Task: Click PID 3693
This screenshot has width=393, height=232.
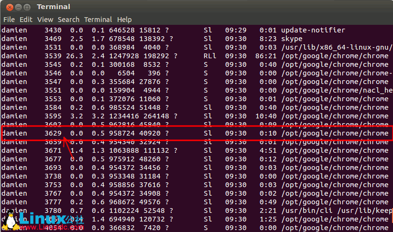Action: click(x=53, y=168)
